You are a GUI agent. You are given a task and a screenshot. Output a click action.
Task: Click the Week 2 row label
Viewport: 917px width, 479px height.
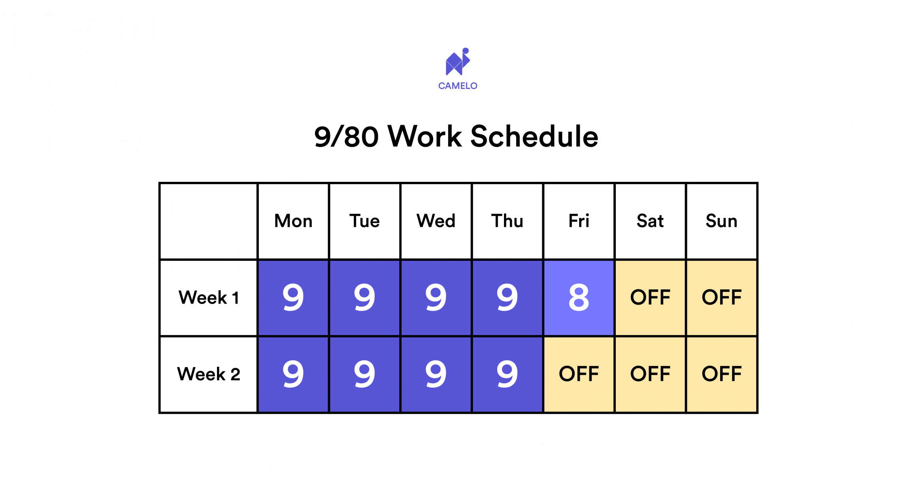[209, 374]
